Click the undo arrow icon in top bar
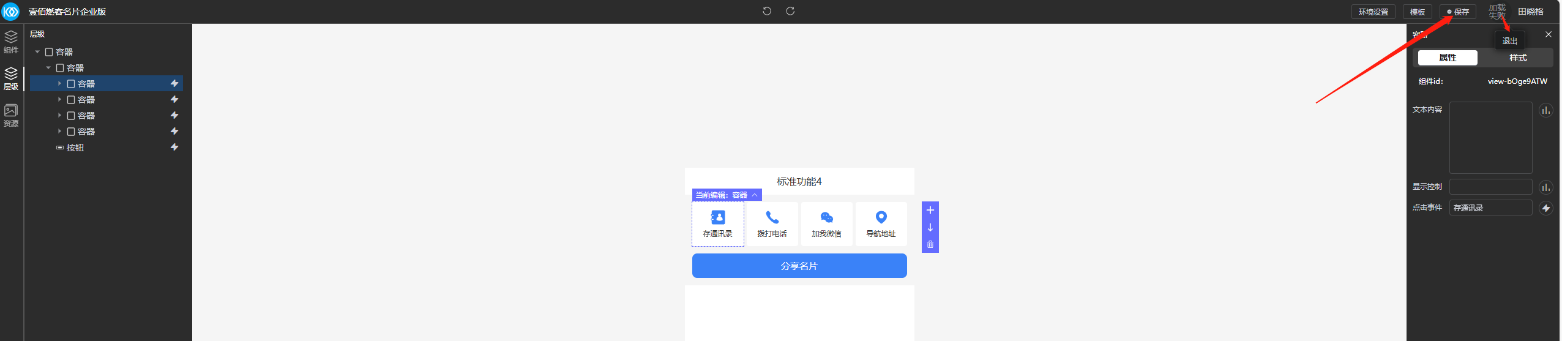Image resolution: width=1562 pixels, height=341 pixels. click(766, 11)
